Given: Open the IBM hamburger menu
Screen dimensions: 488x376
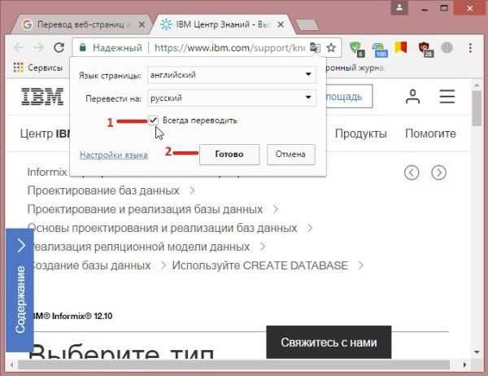Looking at the screenshot, I should pos(447,97).
